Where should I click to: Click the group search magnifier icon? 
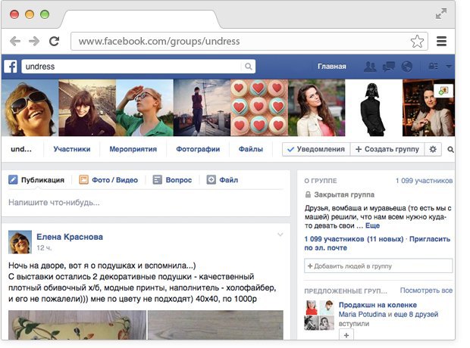pos(450,150)
